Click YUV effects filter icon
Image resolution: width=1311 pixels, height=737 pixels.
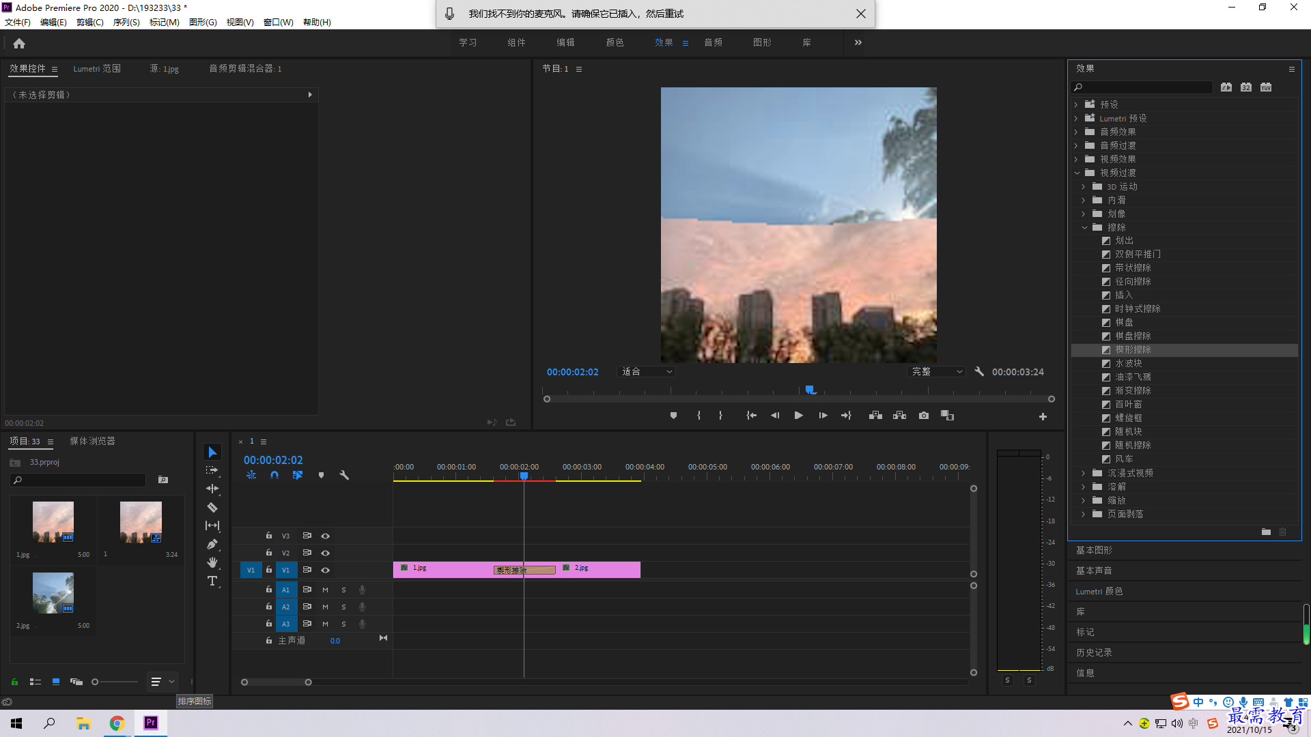[1266, 87]
